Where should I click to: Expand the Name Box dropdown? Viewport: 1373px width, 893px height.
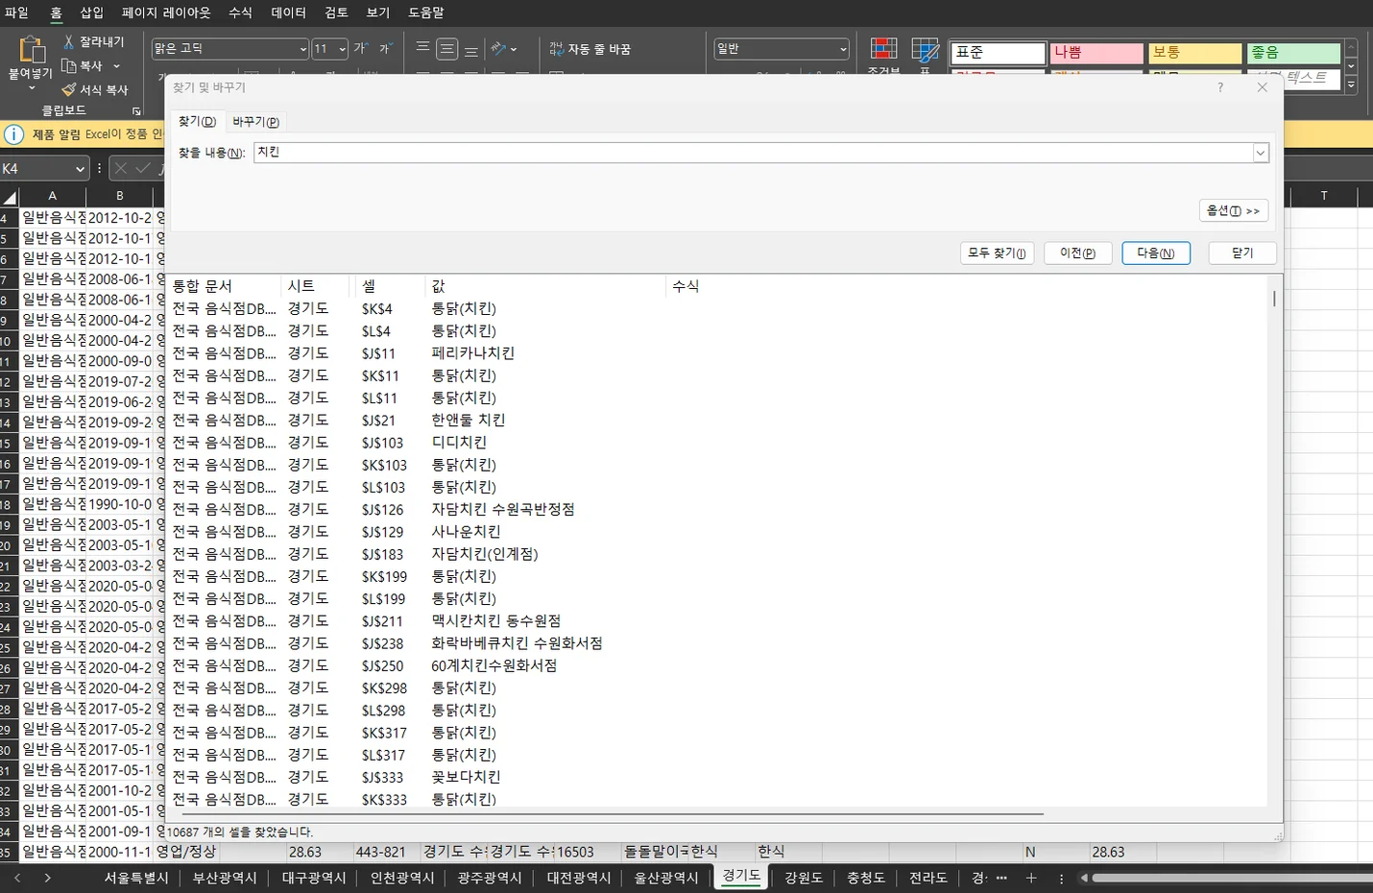[x=80, y=169]
